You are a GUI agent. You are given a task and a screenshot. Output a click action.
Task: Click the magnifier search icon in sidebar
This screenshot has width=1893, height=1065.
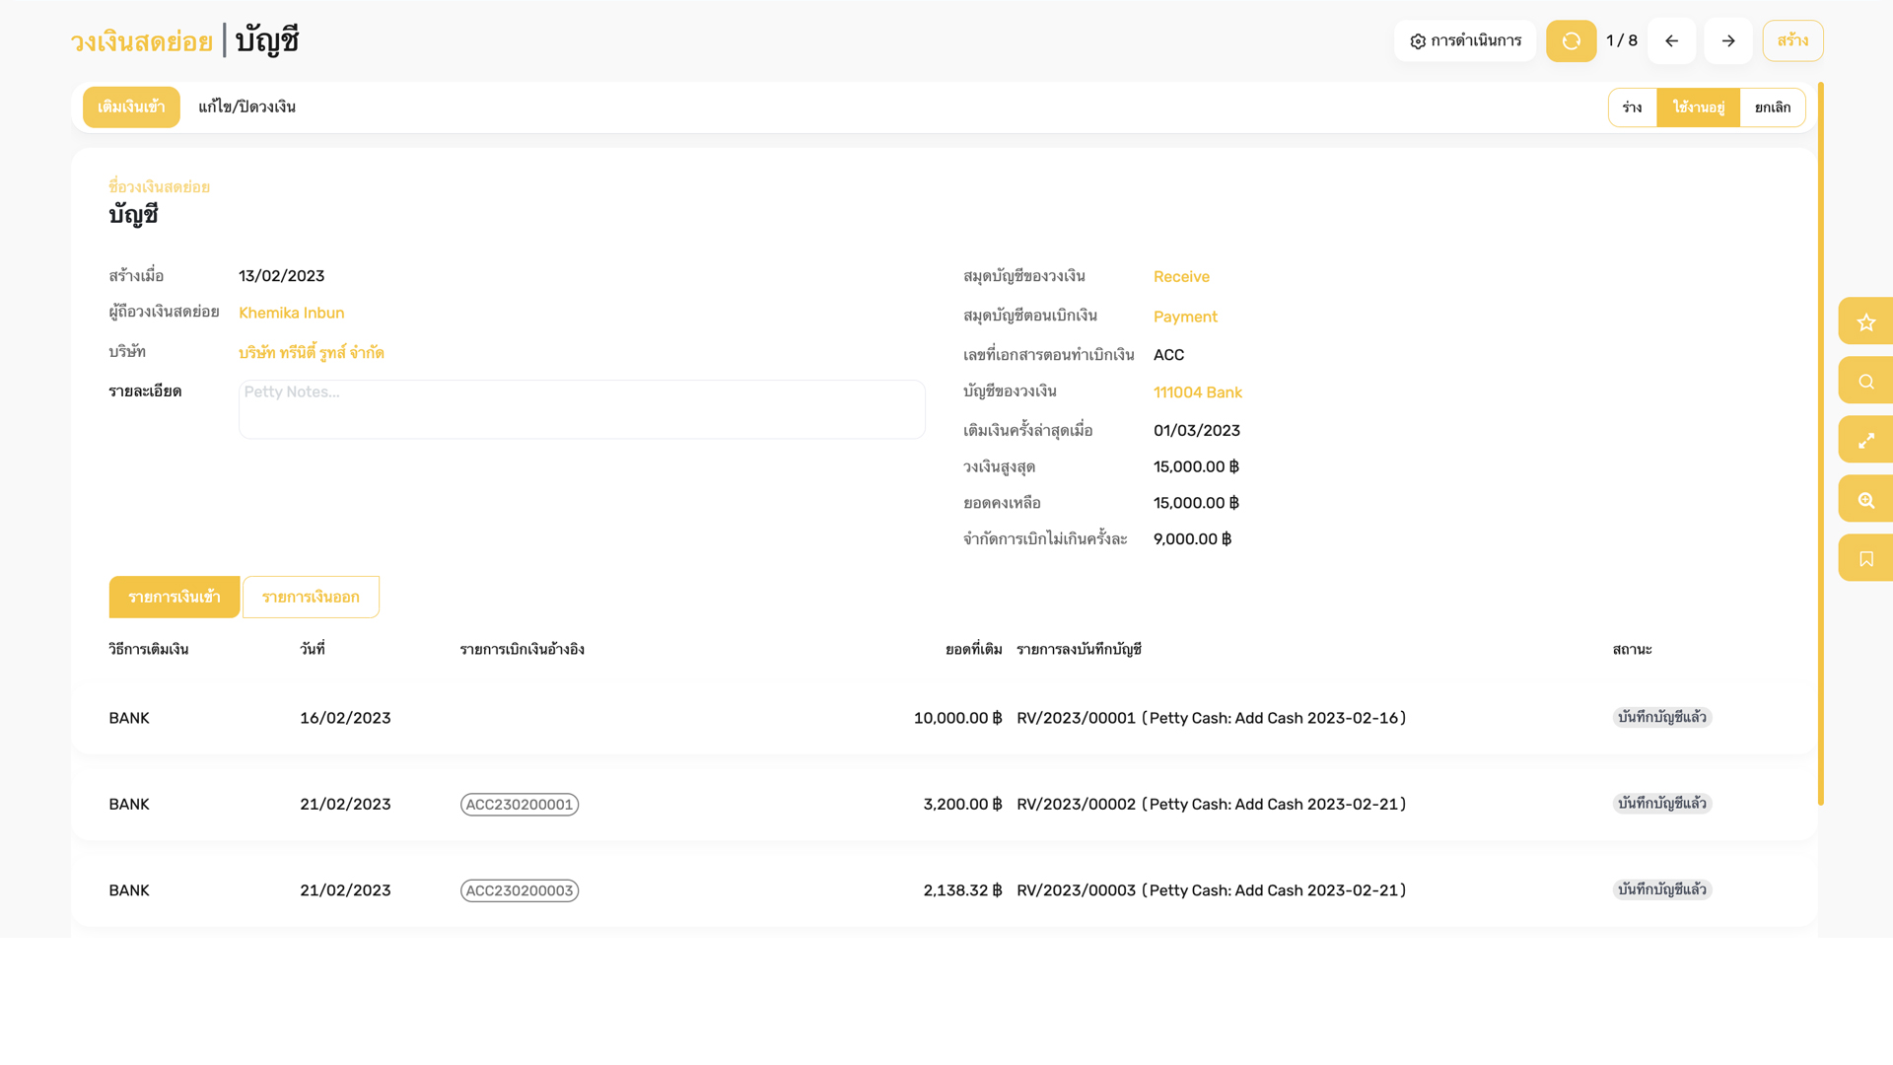coord(1865,381)
